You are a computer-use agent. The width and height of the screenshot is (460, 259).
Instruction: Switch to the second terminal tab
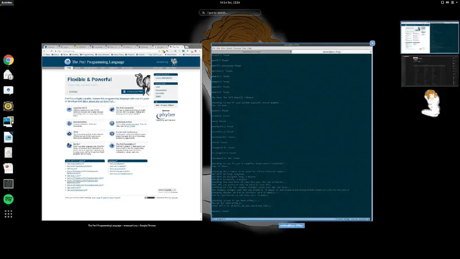332,52
